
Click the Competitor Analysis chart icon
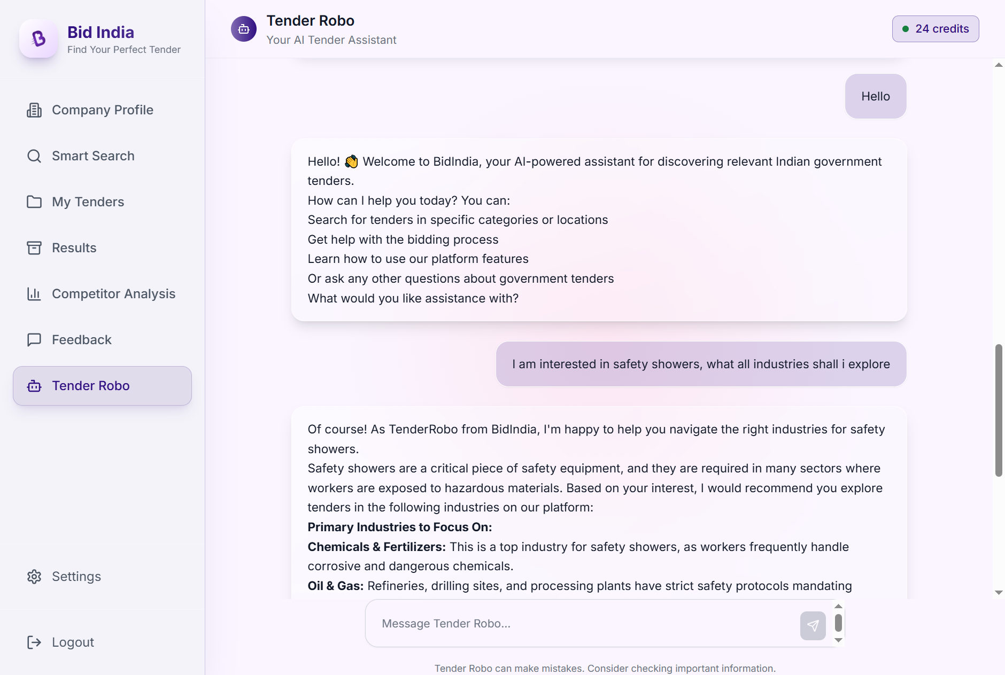coord(34,294)
